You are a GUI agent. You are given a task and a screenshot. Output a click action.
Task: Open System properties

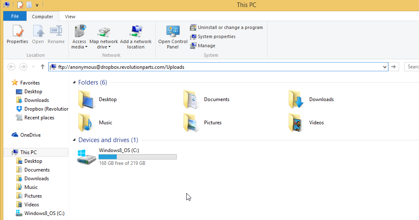point(213,36)
